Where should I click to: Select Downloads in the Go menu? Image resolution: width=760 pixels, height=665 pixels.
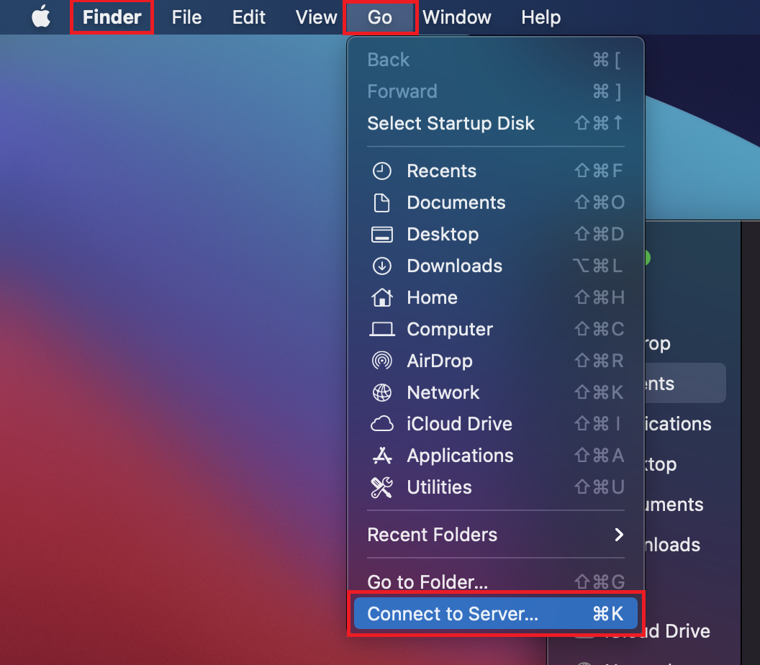[x=495, y=266]
